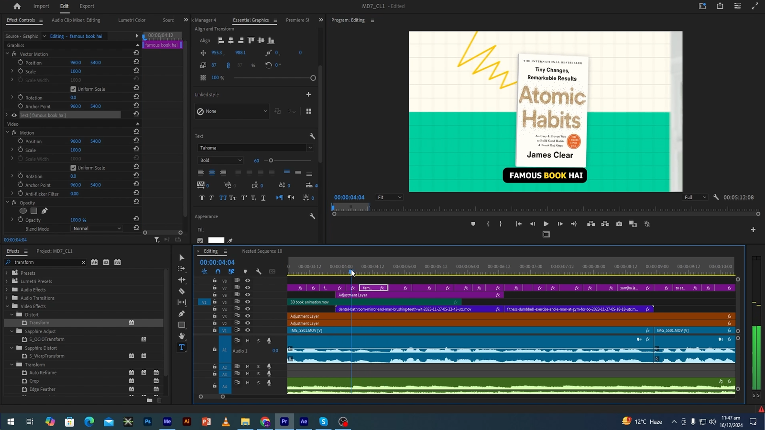The width and height of the screenshot is (765, 430).
Task: Select the Transform effect under Distort
Action: 39,323
